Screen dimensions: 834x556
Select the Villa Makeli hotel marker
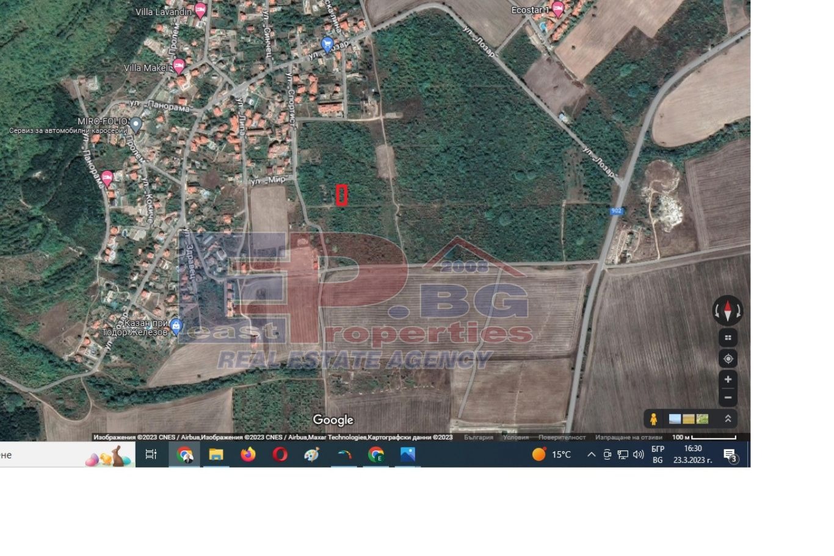coord(179,66)
